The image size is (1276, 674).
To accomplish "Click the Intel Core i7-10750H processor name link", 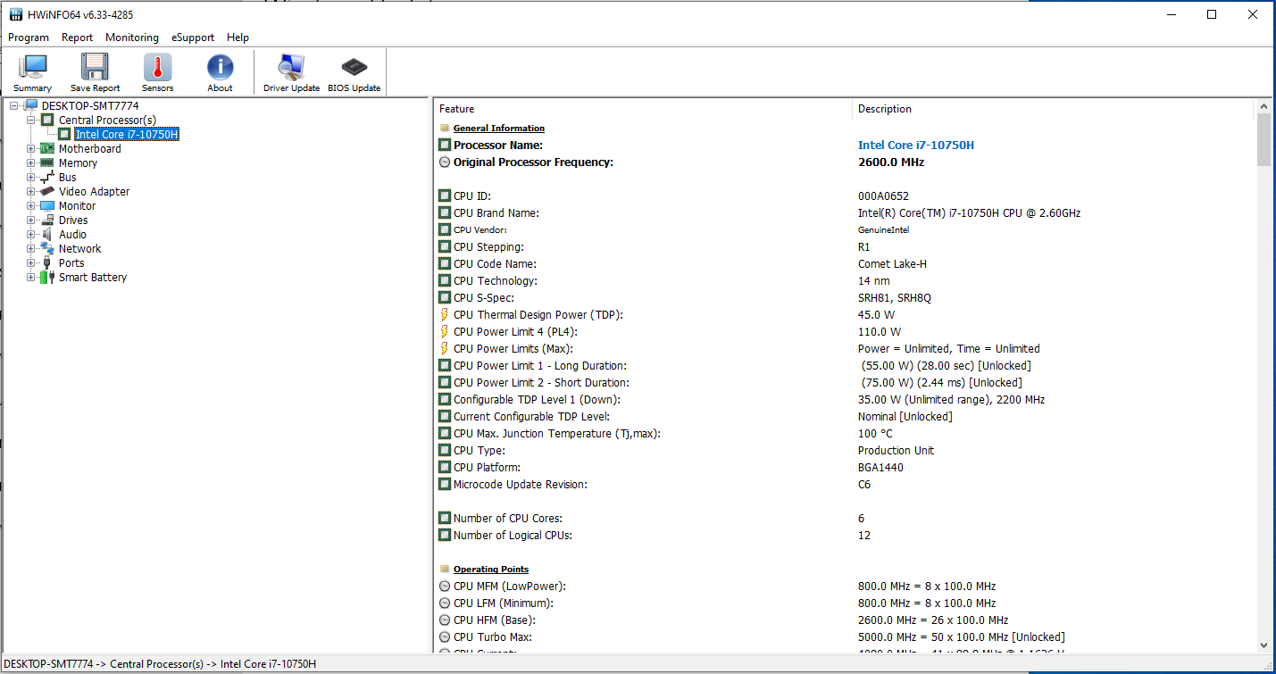I will [x=915, y=146].
